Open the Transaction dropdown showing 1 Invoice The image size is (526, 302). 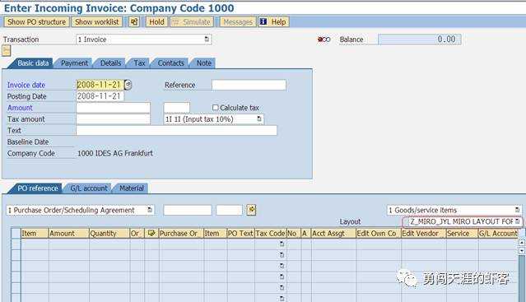144,39
